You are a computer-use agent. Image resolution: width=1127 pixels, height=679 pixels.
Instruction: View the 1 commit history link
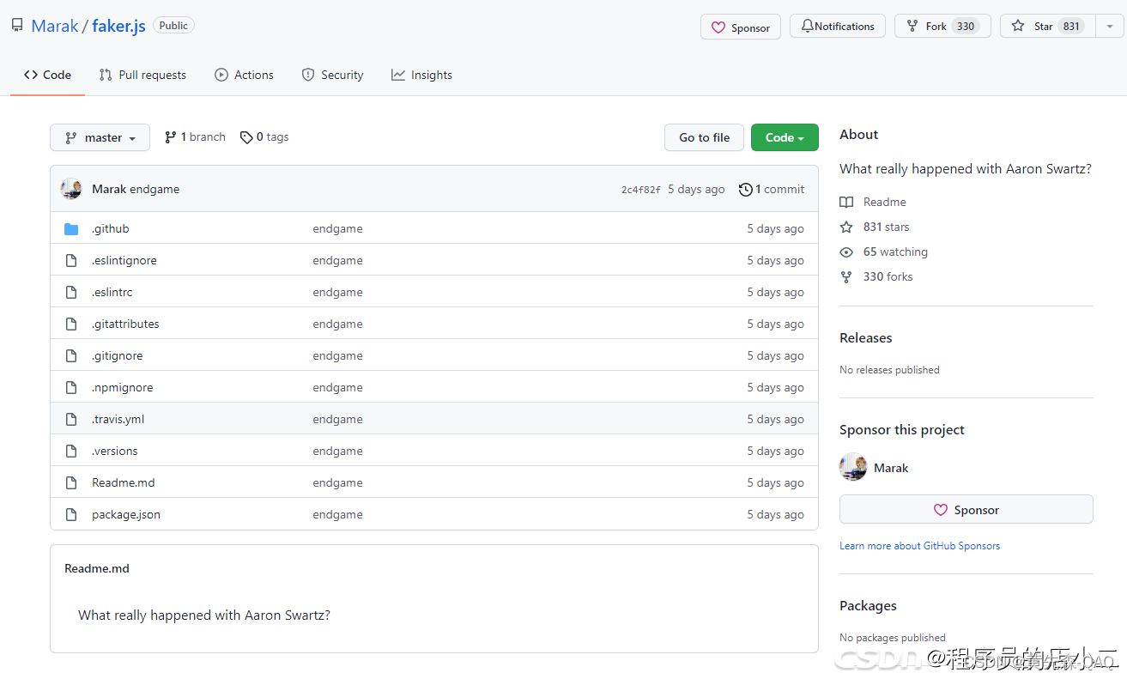pos(772,189)
